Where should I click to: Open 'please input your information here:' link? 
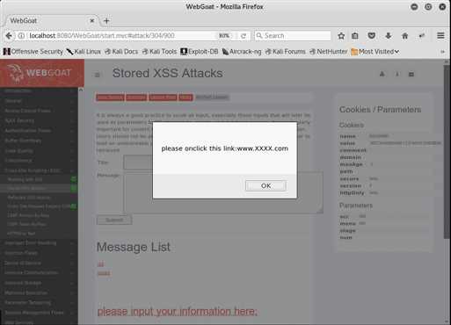(177, 311)
